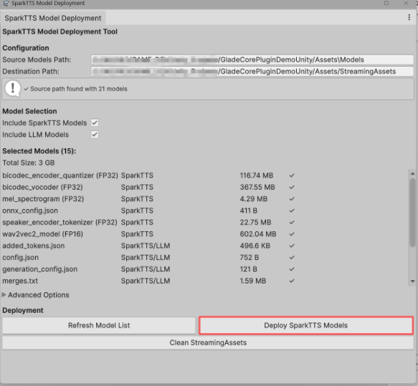Image resolution: width=418 pixels, height=386 pixels.
Task: Select bicodec_vocoder (FP32) row
Action: 42,187
